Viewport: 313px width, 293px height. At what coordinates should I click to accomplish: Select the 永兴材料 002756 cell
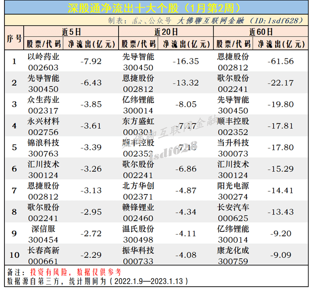coord(43,125)
